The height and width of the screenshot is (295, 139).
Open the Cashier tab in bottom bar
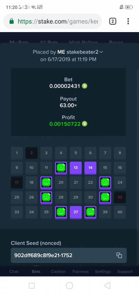[x=58, y=271]
